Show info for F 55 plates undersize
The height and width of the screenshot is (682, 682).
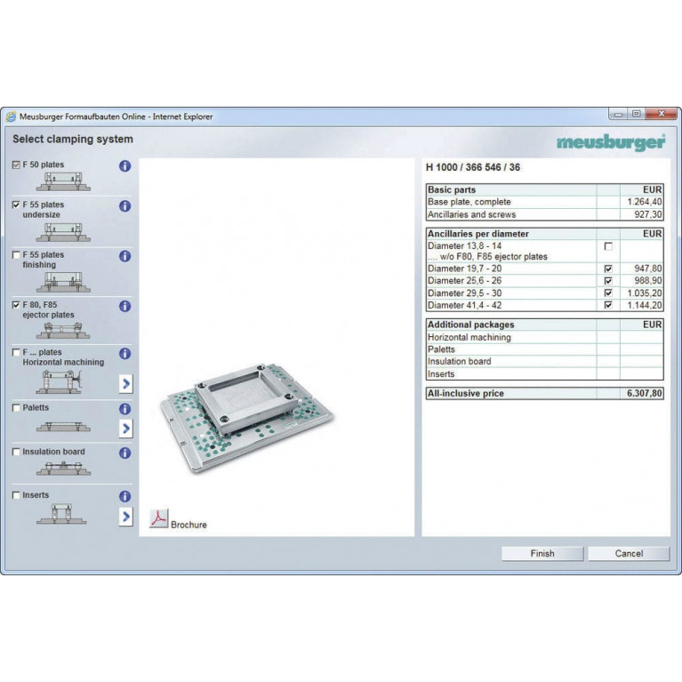pyautogui.click(x=124, y=205)
